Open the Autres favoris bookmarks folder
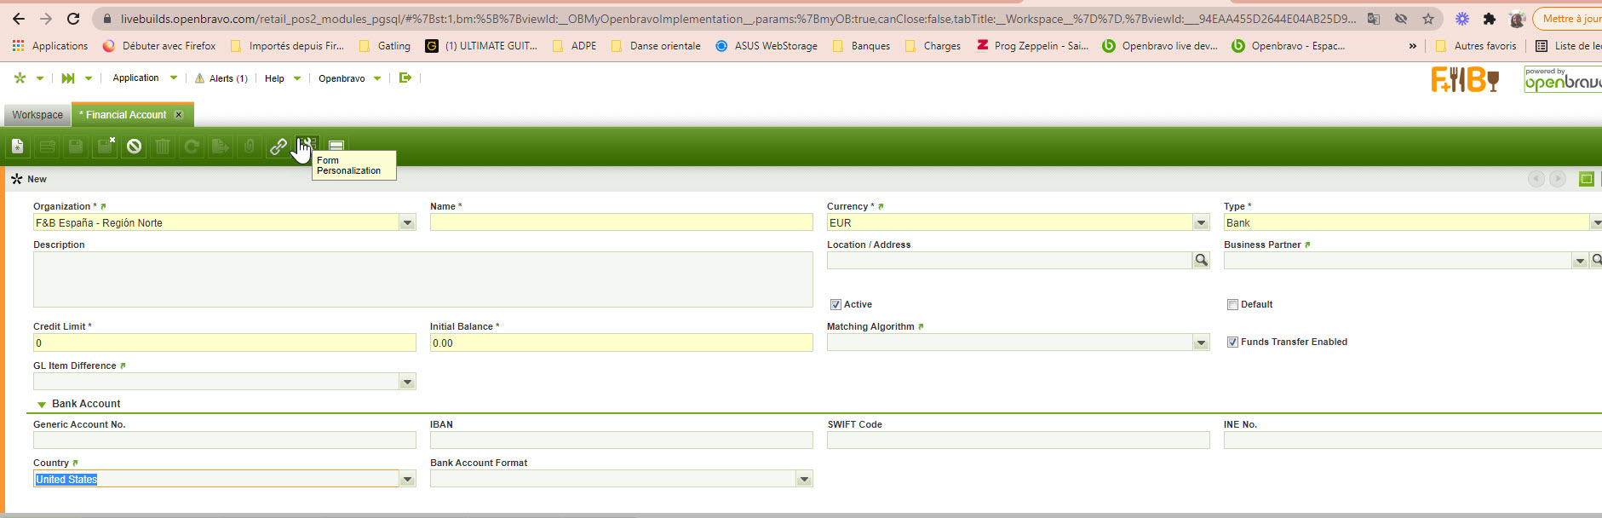Image resolution: width=1602 pixels, height=518 pixels. [1476, 46]
